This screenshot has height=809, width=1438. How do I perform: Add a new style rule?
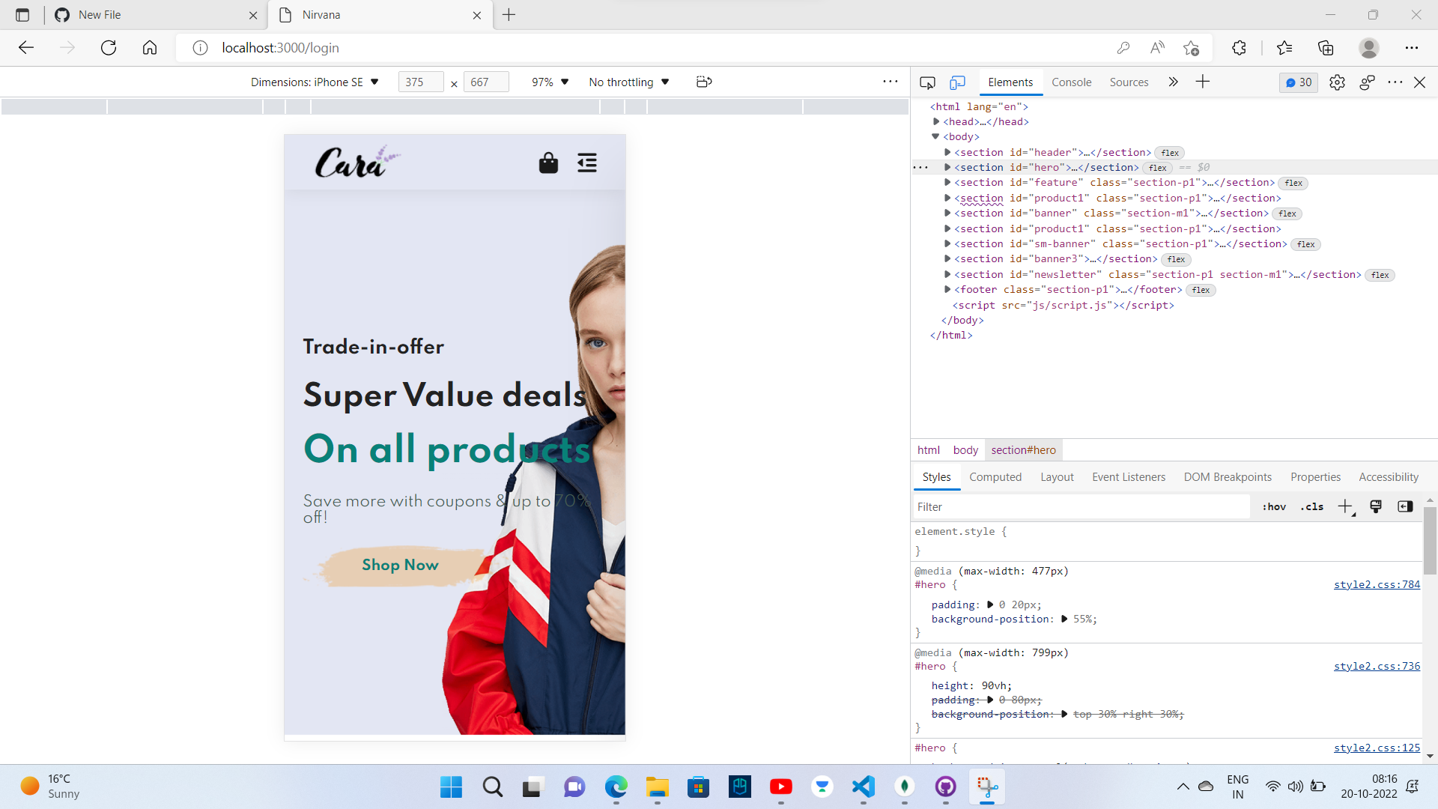[x=1346, y=507]
